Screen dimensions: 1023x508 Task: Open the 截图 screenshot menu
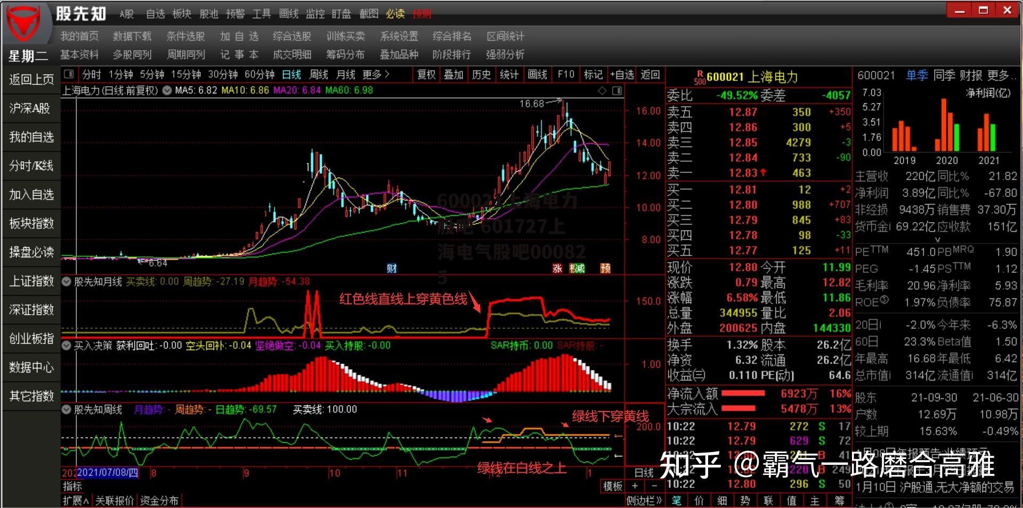pos(369,14)
